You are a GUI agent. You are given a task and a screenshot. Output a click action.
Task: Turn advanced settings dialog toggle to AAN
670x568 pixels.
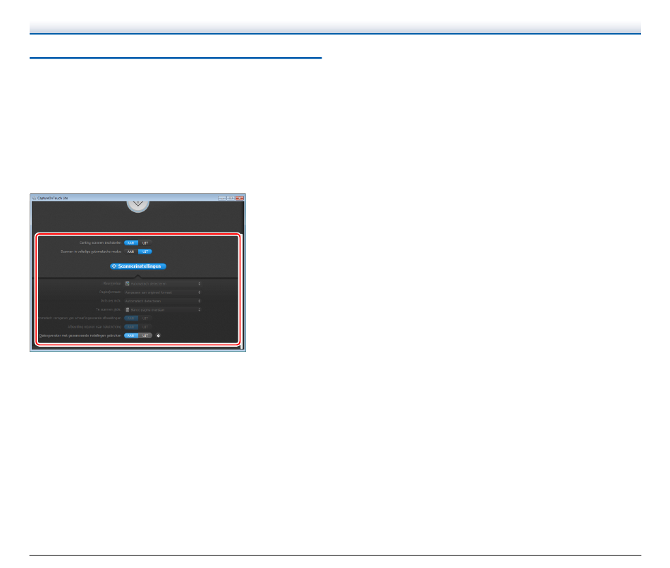click(130, 335)
